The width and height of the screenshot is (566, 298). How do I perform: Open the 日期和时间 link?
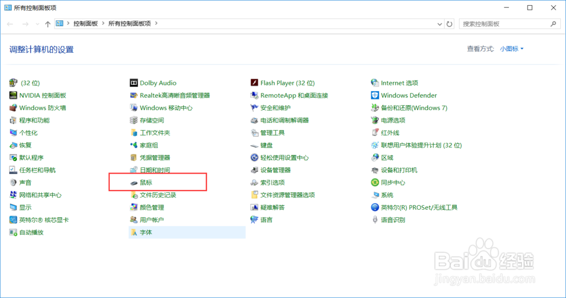(x=155, y=170)
